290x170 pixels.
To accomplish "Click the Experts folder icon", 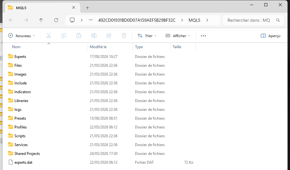I will pos(11,56).
